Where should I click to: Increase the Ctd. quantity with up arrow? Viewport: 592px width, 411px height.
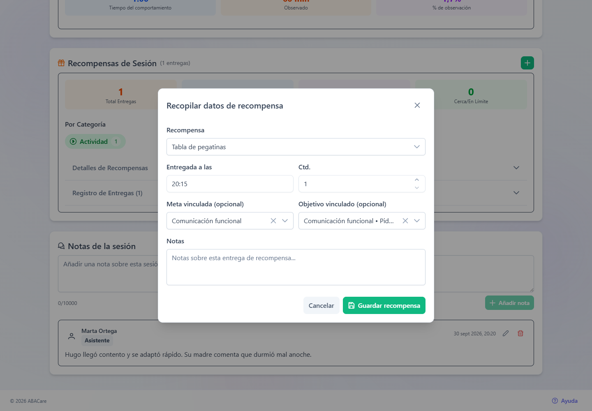point(417,180)
